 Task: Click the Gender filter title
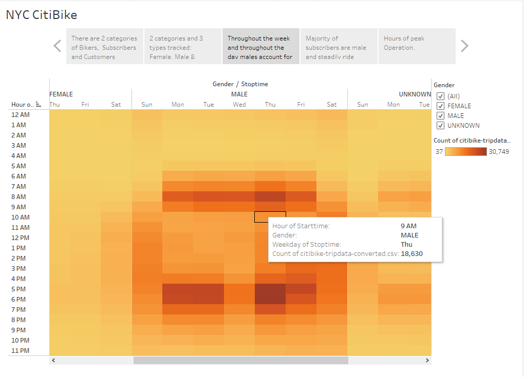click(444, 85)
